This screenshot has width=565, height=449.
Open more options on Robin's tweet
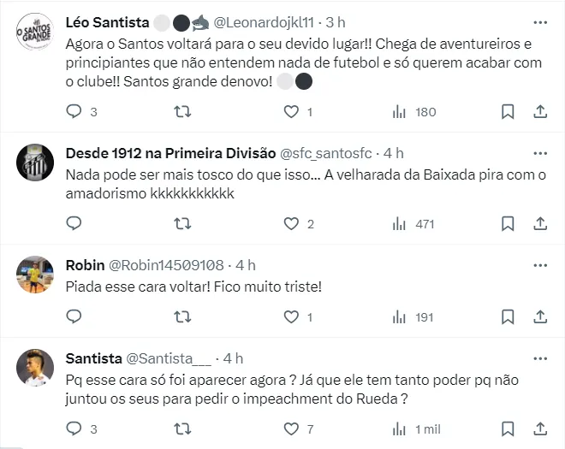(540, 264)
